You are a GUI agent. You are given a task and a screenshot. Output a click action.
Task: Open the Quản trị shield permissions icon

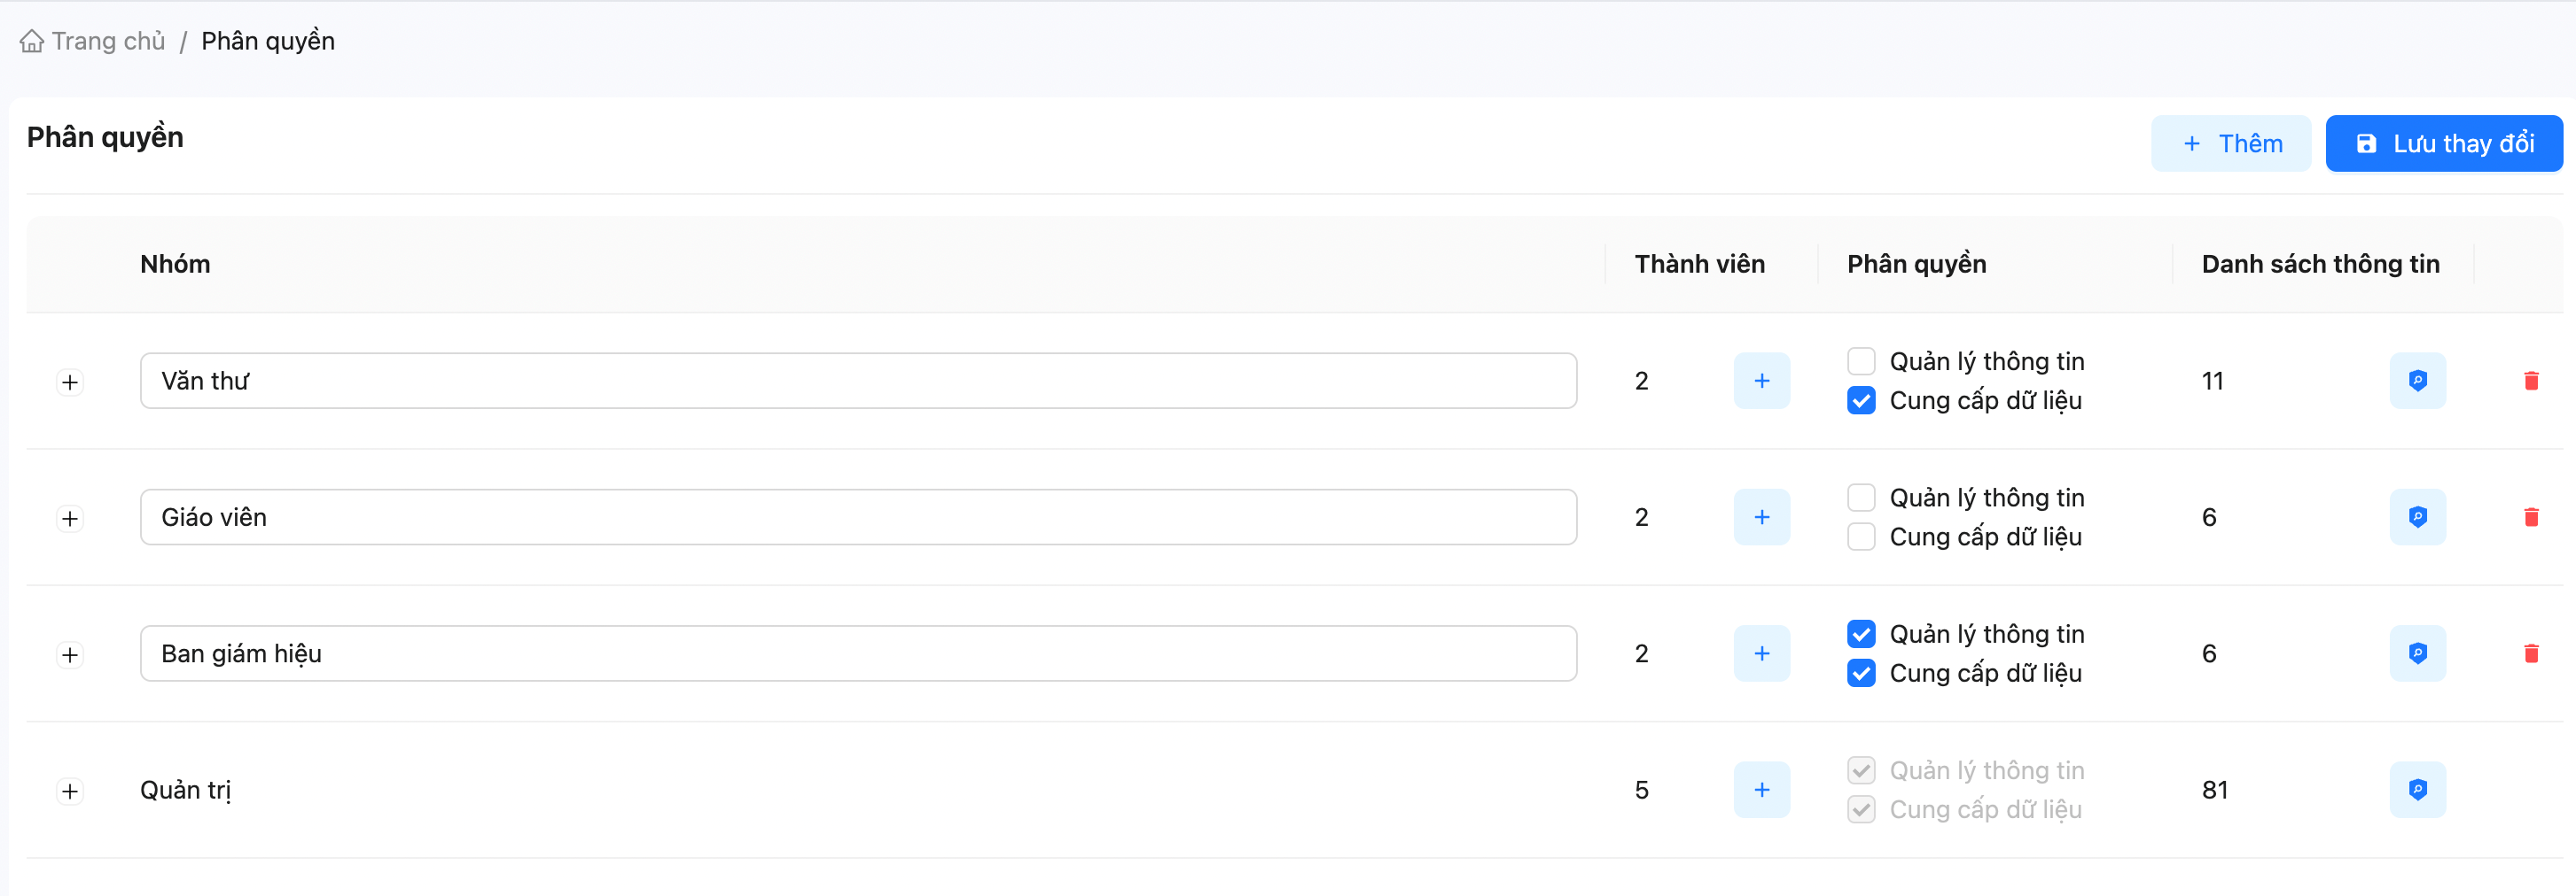[2417, 790]
